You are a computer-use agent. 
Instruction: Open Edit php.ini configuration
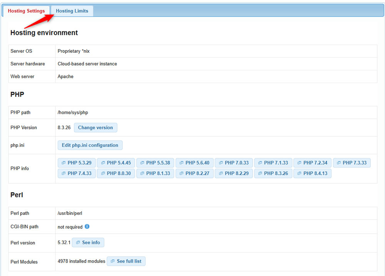coord(90,145)
